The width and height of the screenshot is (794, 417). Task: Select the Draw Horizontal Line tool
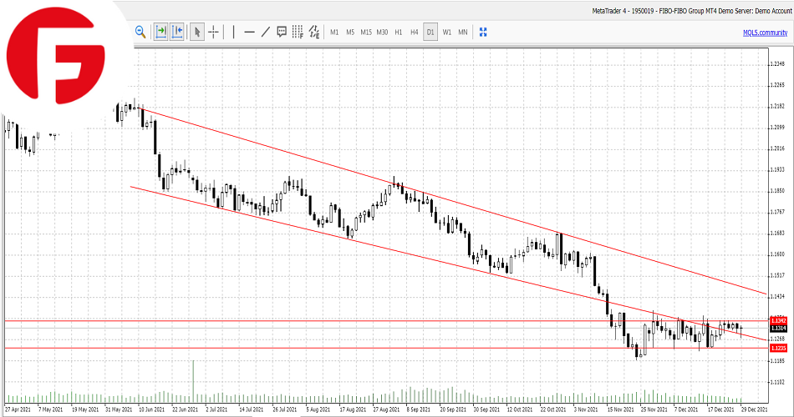pos(249,32)
